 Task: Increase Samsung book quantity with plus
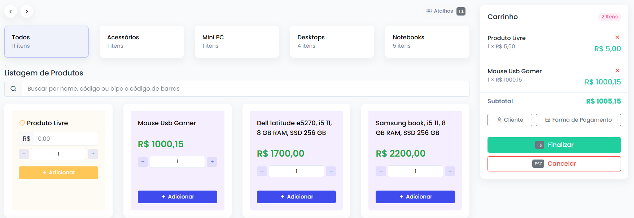(x=450, y=171)
